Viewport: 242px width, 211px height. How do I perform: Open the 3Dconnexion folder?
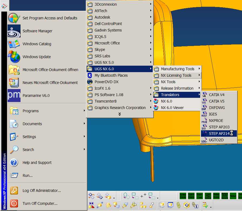click(120, 4)
